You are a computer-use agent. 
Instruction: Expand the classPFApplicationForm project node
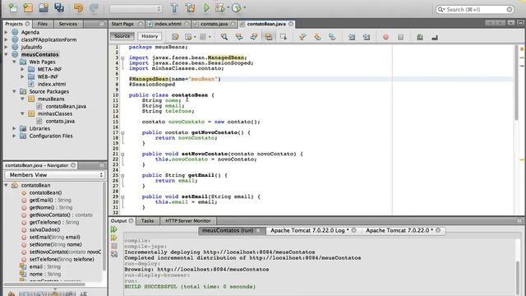click(6, 39)
